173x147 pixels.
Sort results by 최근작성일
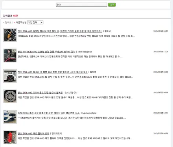21,22
